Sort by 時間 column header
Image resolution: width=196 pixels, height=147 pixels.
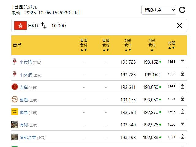[x=171, y=45]
